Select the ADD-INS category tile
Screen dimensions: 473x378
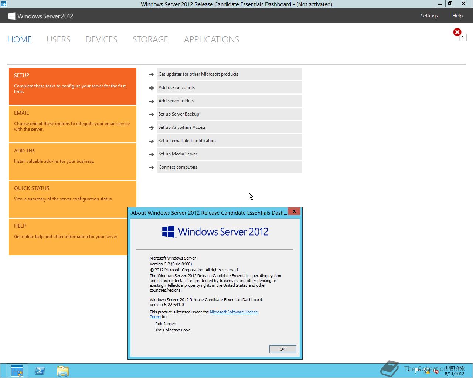click(x=72, y=162)
